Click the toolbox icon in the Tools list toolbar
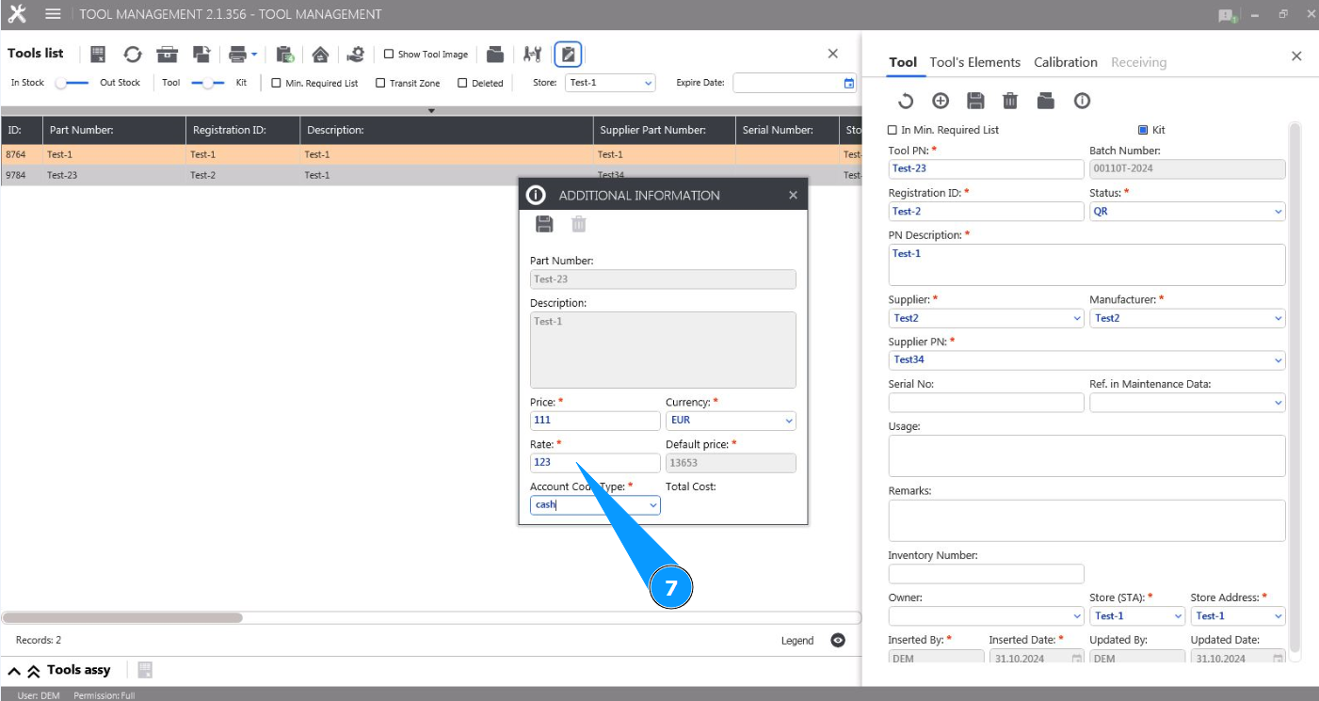Screen dimensions: 1319x701 pyautogui.click(x=168, y=54)
